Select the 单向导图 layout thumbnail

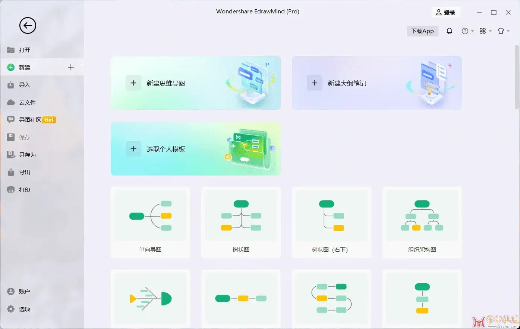tap(151, 222)
